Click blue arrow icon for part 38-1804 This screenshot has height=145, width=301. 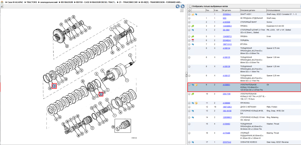(x=193, y=30)
